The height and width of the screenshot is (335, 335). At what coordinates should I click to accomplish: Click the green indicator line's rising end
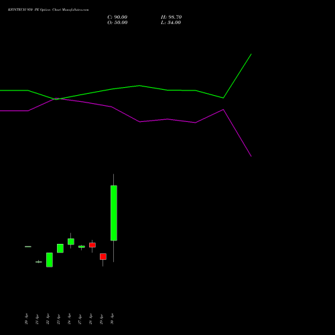[x=251, y=54]
